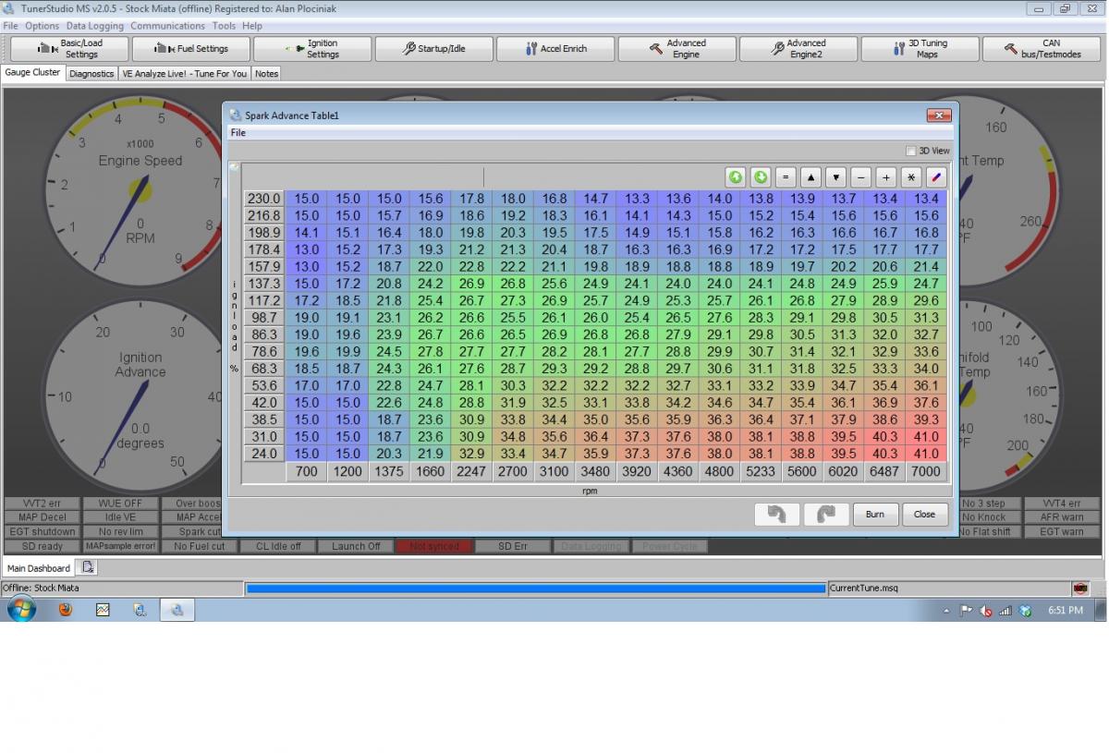Click the blue progress bar in status bar
The width and height of the screenshot is (1109, 753).
pos(536,589)
